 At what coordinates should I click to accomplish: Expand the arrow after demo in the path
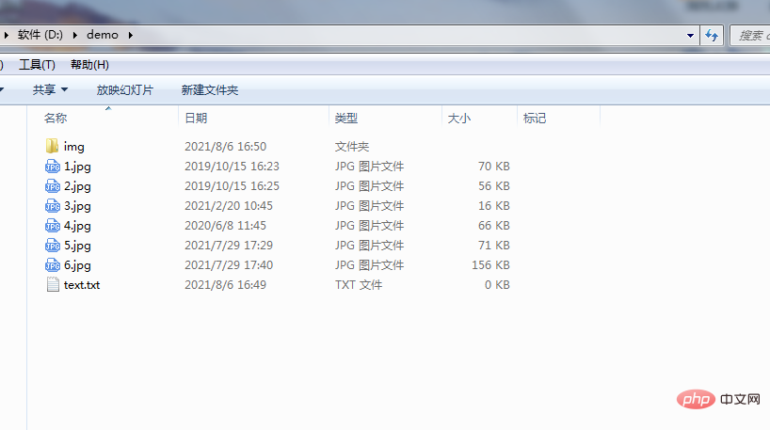coord(131,35)
